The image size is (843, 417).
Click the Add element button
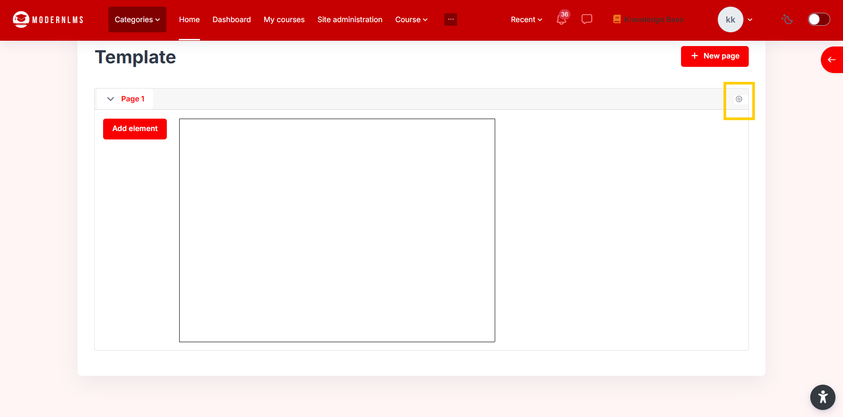(135, 129)
